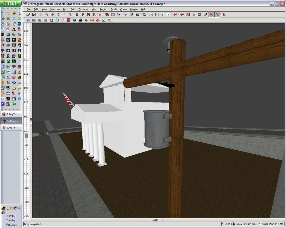Open the Textures menu

point(83,9)
